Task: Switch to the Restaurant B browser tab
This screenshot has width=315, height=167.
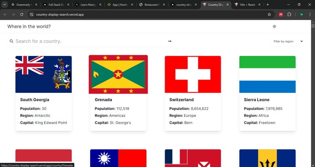Action: [152, 5]
